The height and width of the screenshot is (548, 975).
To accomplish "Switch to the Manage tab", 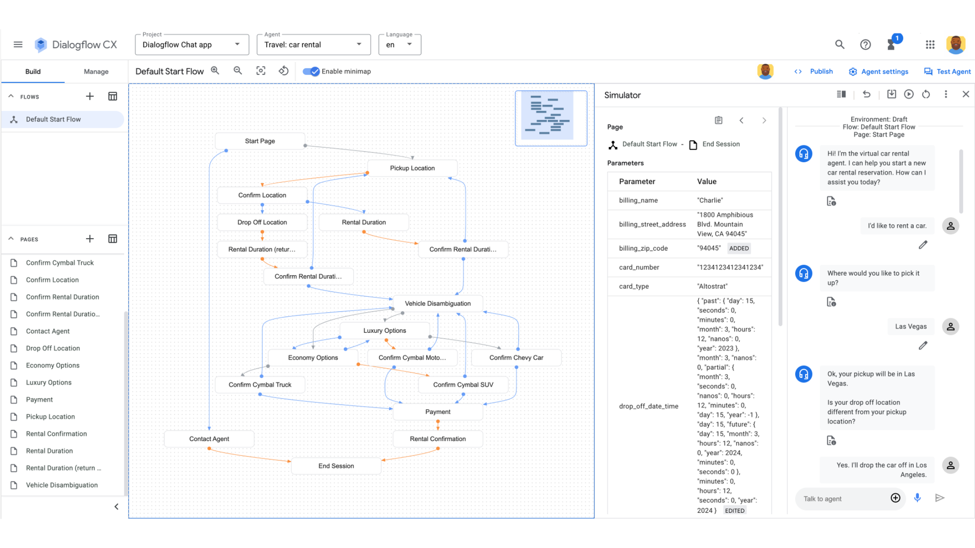I will click(x=96, y=72).
